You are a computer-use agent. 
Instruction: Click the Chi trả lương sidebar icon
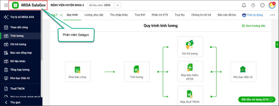coord(6,44)
